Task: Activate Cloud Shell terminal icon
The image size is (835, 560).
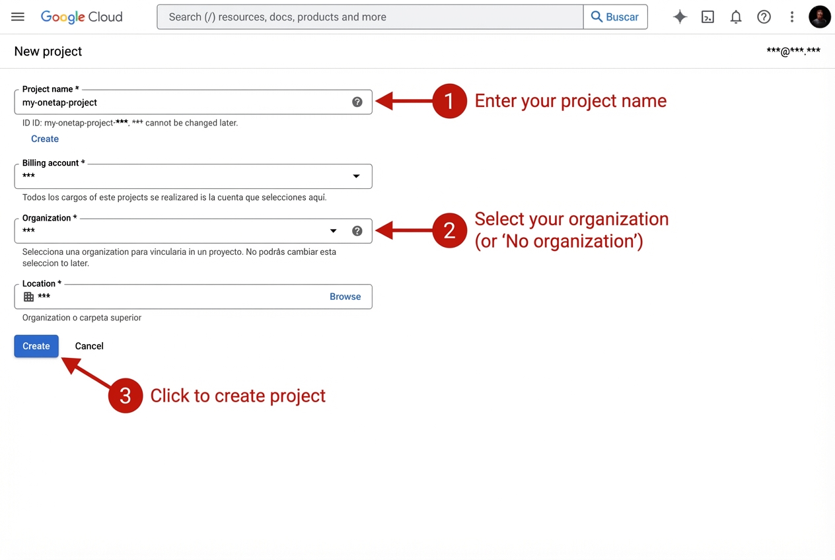Action: (708, 17)
